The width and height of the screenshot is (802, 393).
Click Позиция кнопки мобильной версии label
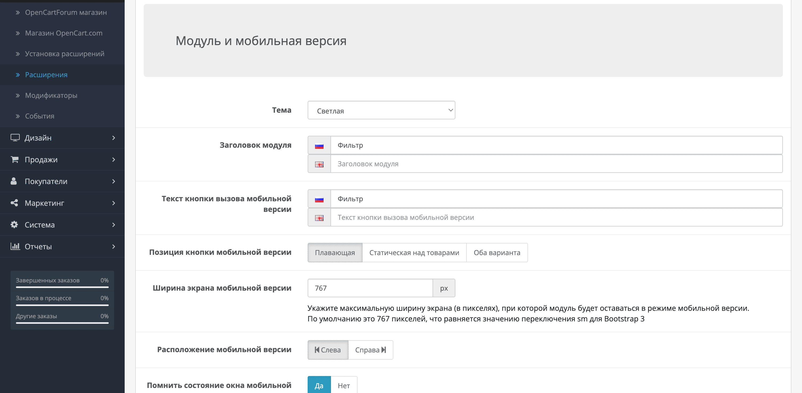tap(220, 252)
